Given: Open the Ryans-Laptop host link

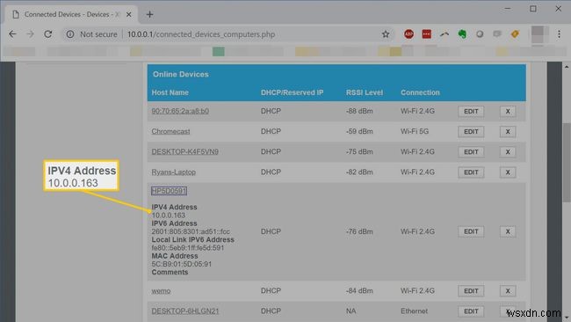Looking at the screenshot, I should tap(174, 172).
